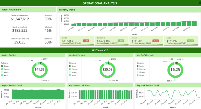Click the $41.33 donut chart center
The image size is (201, 109).
[x=40, y=70]
